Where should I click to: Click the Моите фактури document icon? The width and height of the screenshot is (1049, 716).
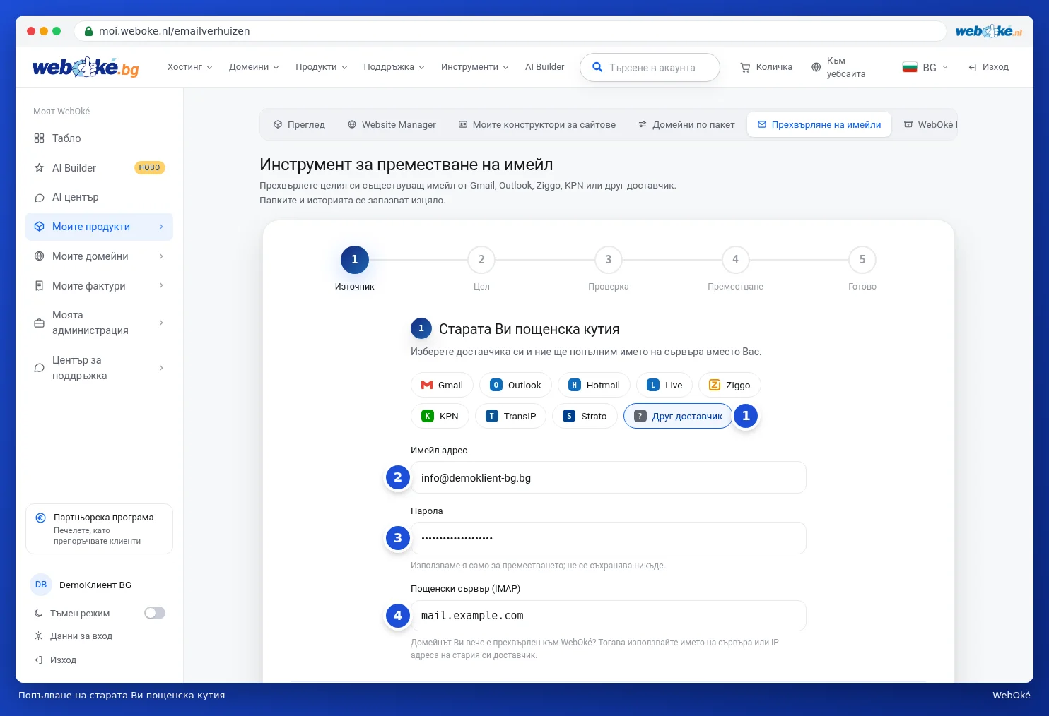click(39, 286)
